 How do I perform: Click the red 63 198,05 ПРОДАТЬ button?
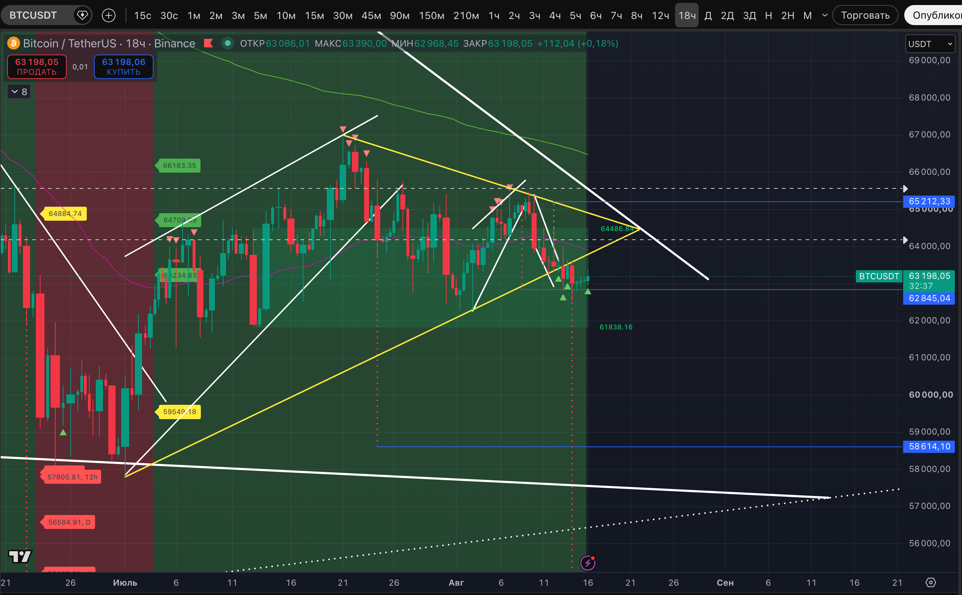(x=37, y=67)
